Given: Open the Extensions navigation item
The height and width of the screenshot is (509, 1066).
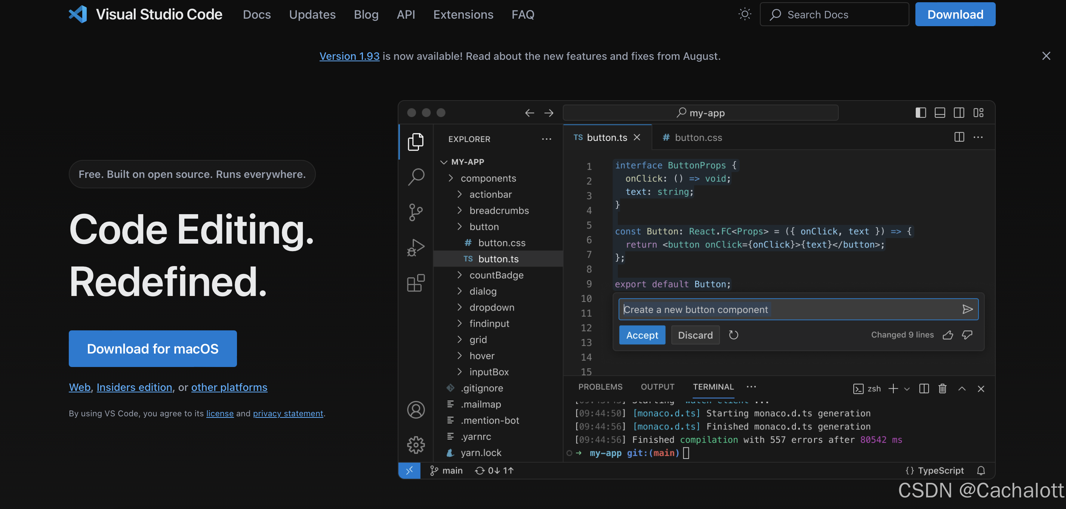Looking at the screenshot, I should click(463, 15).
